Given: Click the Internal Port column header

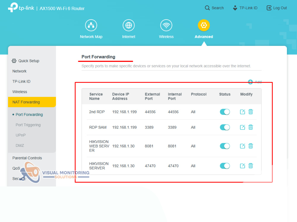Looking at the screenshot, I should coord(175,96).
